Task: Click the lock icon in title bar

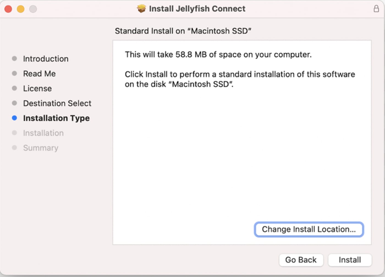Action: (x=376, y=9)
